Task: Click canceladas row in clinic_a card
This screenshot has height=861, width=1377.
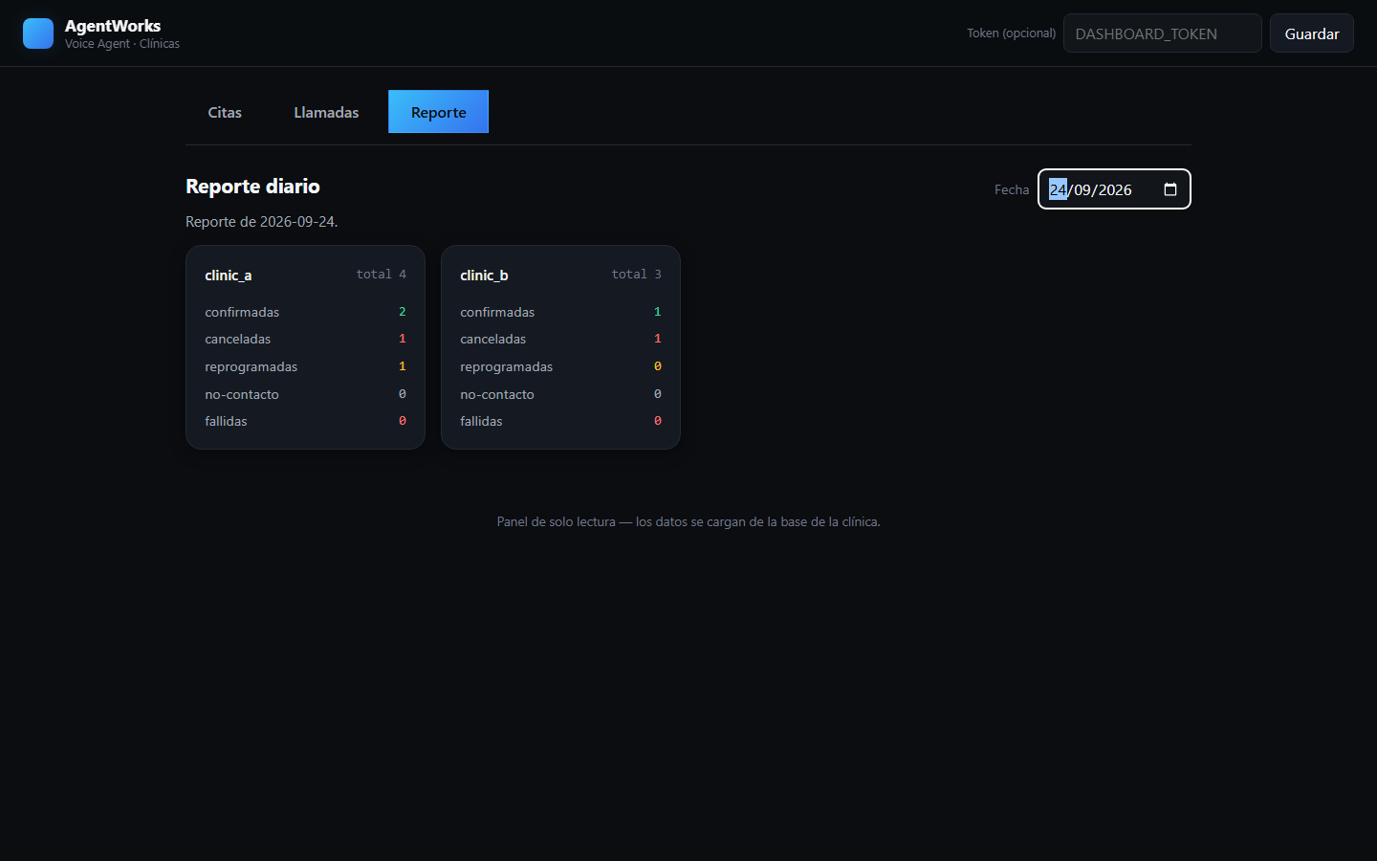Action: coord(305,339)
